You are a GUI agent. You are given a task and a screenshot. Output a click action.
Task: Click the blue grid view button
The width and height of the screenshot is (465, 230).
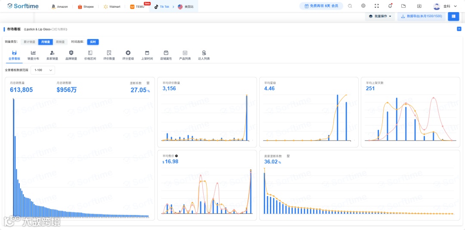(x=453, y=16)
